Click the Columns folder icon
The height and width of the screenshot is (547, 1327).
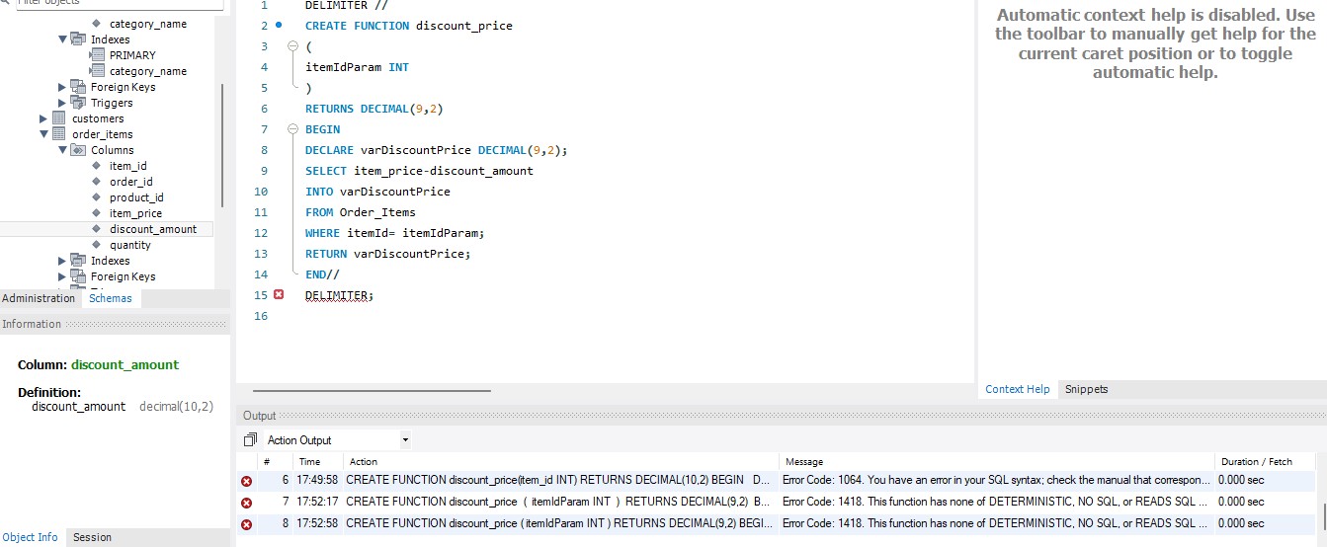pyautogui.click(x=79, y=150)
